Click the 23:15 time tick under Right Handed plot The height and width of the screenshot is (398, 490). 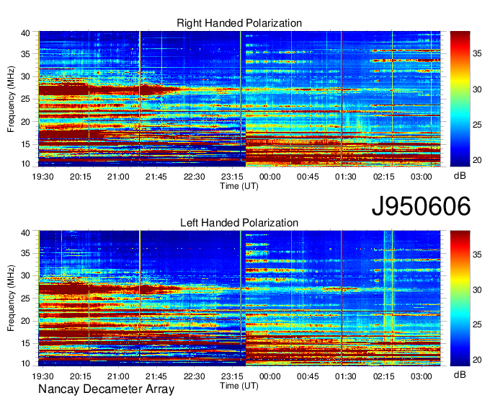point(232,177)
